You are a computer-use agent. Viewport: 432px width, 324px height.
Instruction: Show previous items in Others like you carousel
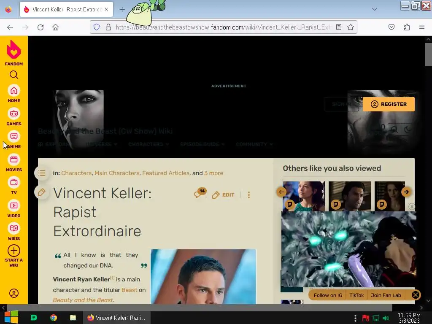pos(281,192)
